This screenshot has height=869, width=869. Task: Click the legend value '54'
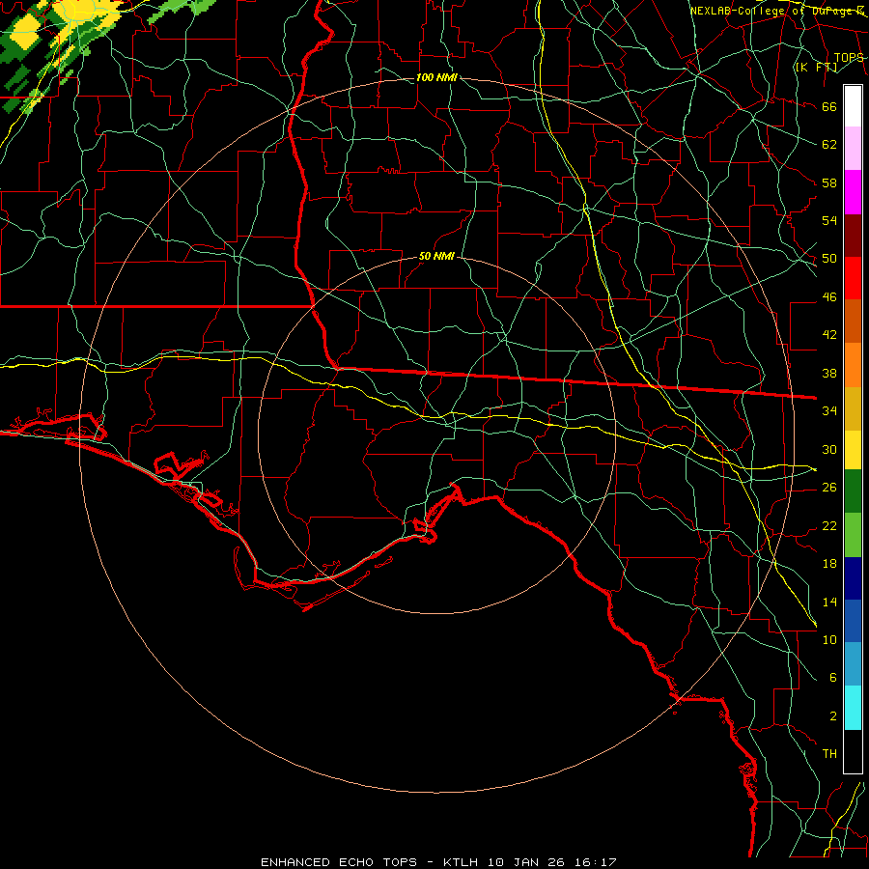click(829, 220)
